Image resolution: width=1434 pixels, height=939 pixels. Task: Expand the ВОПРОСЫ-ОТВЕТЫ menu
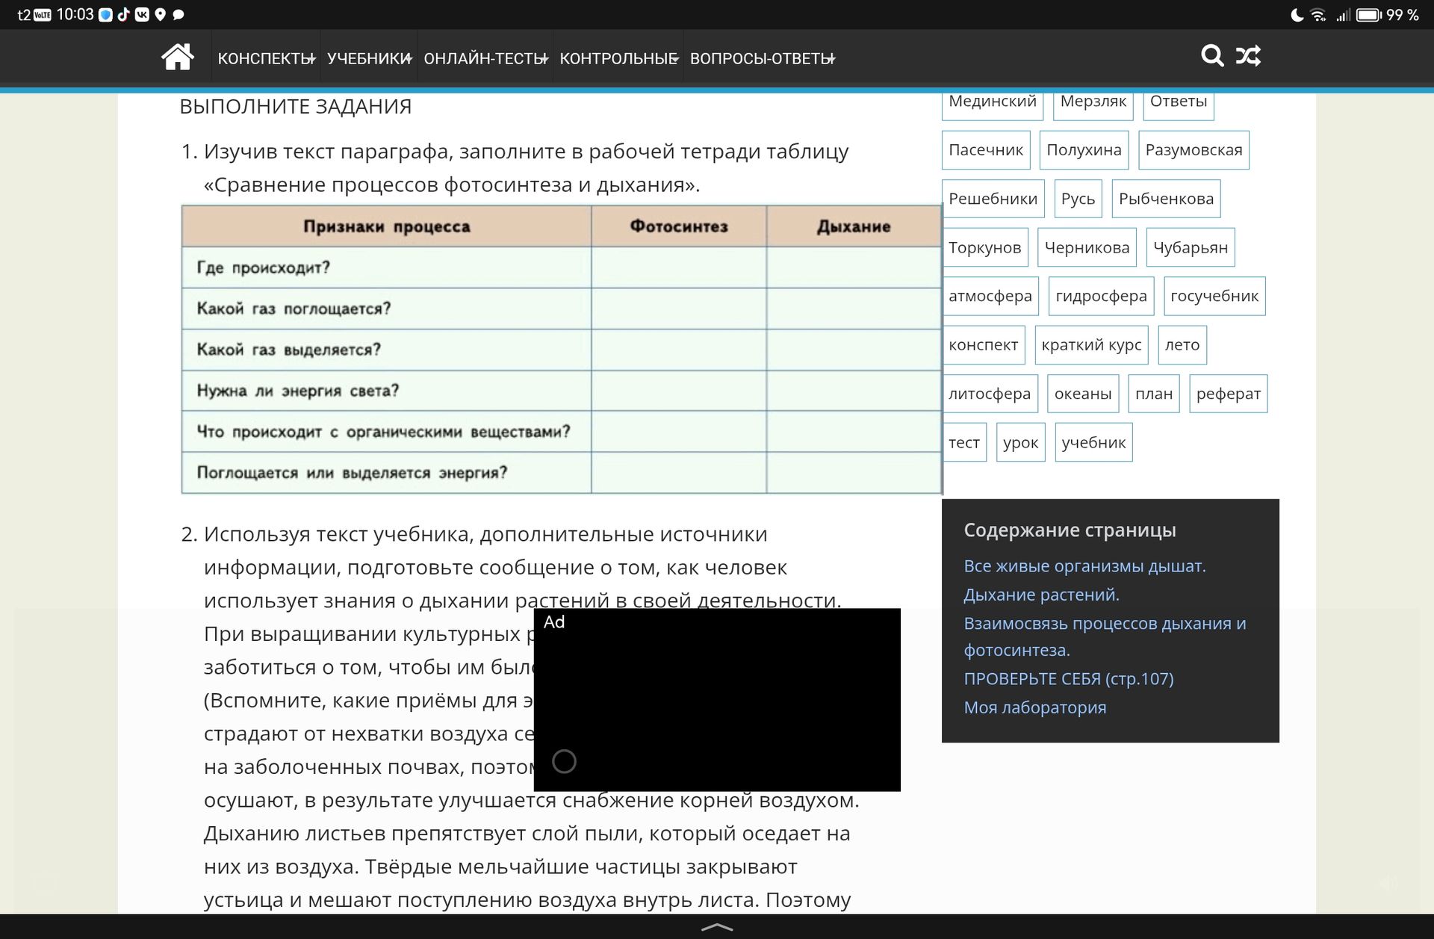coord(762,58)
